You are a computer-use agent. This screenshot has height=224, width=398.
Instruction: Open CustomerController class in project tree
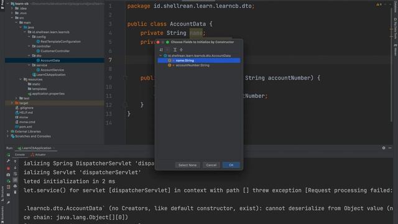click(55, 51)
